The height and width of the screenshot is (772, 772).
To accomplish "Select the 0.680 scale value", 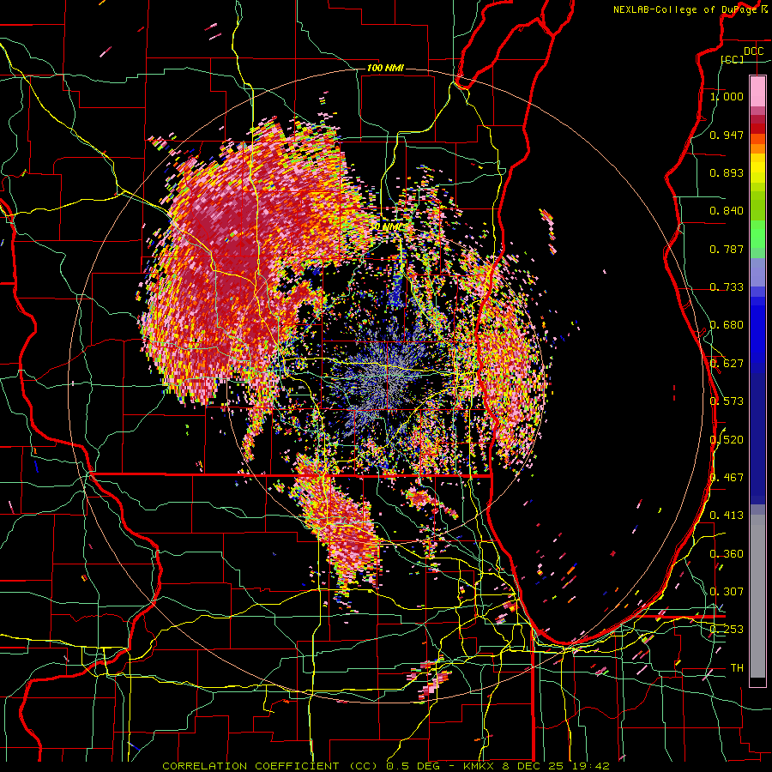I will pos(727,325).
